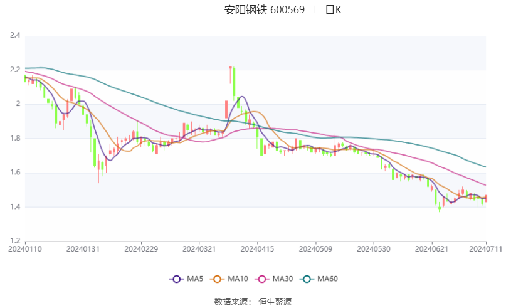Click the tallest candlestick peak near 2.2

[230, 75]
